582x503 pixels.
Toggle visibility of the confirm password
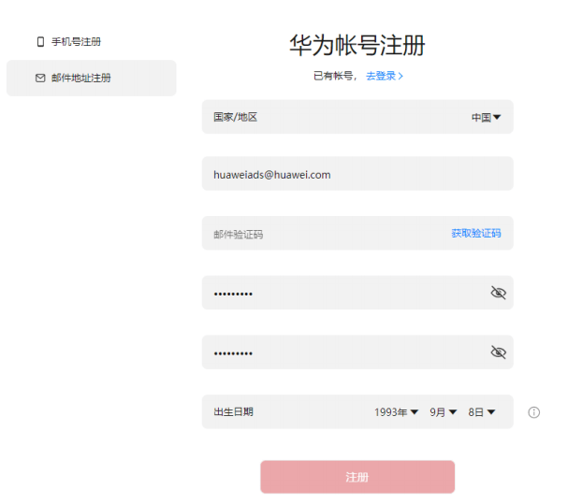point(498,352)
